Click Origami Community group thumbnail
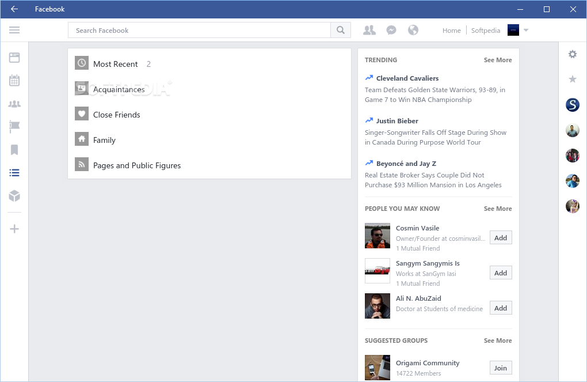Viewport: 587px width, 382px height. coord(378,368)
